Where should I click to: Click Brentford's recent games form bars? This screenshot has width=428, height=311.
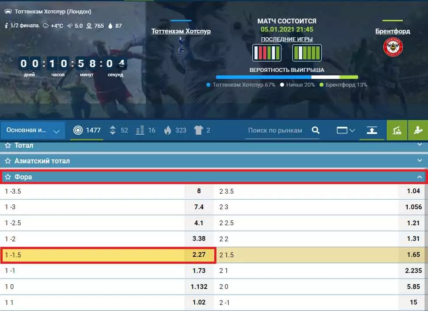(x=307, y=52)
